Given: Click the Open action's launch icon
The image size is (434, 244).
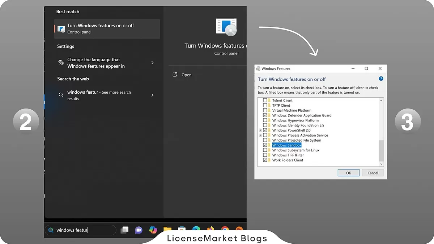Looking at the screenshot, I should pos(175,75).
